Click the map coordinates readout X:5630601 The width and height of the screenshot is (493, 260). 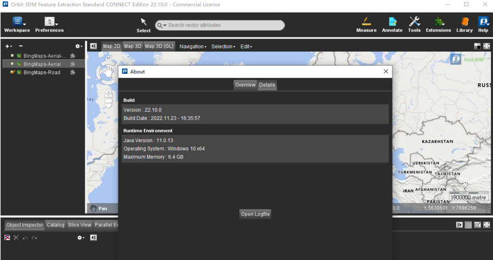[450, 208]
